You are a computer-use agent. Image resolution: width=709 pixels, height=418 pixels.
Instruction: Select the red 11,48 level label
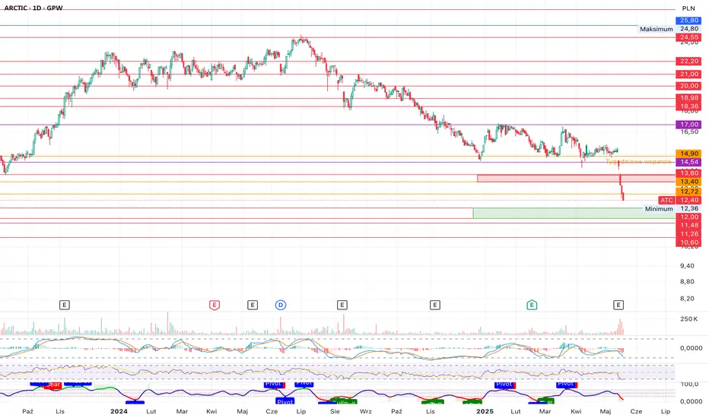point(688,226)
